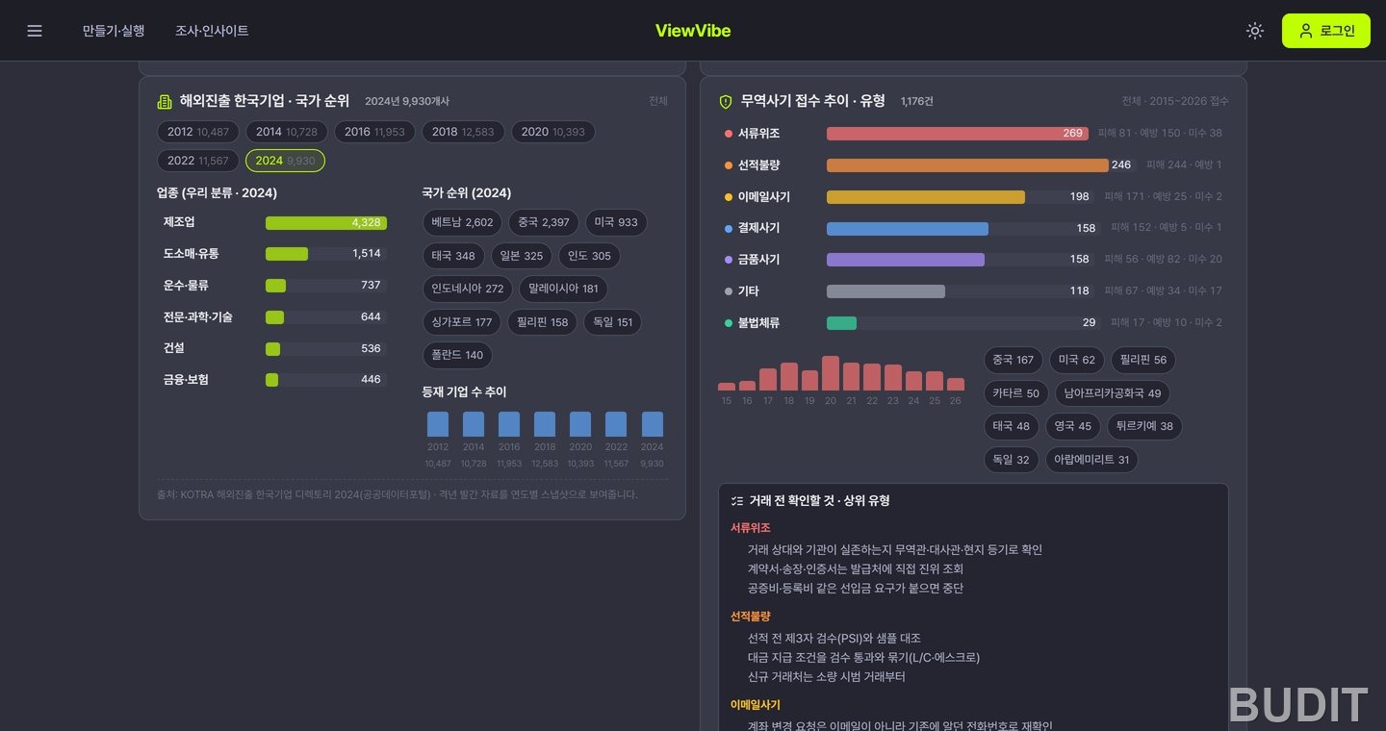Select the 이메일사기 fraud type row
This screenshot has width=1386, height=731.
tap(973, 196)
